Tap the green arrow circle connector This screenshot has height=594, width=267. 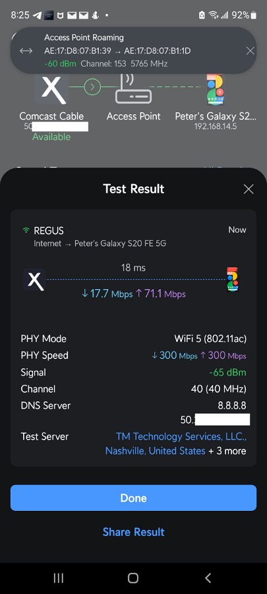tap(92, 87)
